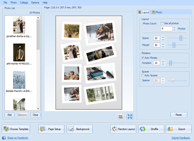Viewport: 194px width, 141px height.
Task: Click the crop icon below the canvas
Action: (x=121, y=117)
